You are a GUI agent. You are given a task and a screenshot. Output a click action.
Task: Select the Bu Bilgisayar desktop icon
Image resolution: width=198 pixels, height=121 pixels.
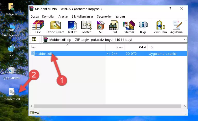pos(12,31)
